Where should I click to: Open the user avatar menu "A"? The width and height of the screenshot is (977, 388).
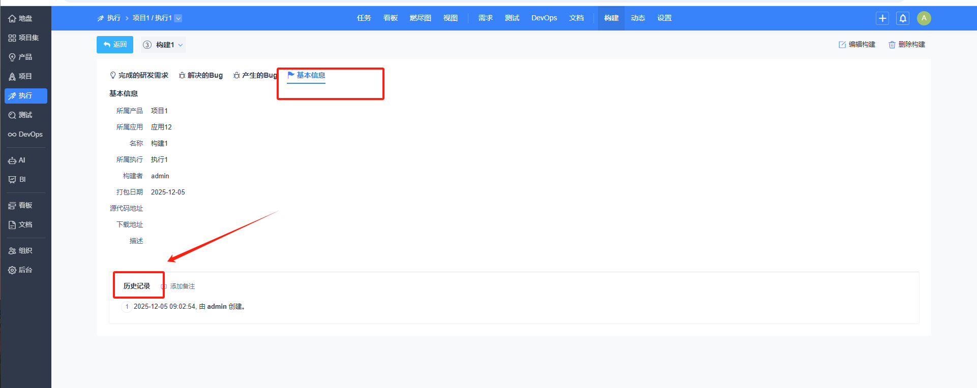point(924,18)
